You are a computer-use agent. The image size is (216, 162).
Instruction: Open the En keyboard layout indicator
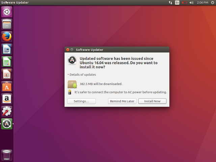coord(177,2)
